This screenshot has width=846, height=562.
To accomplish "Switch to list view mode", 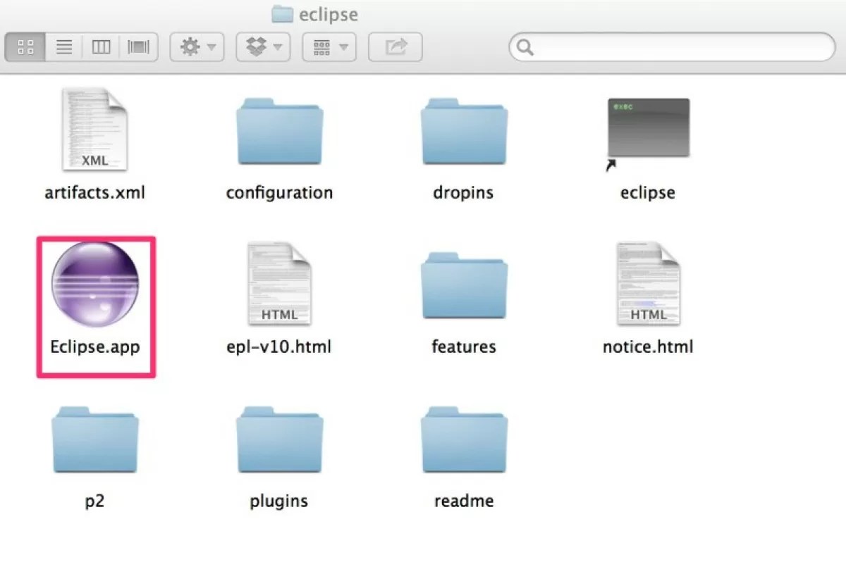I will pos(64,47).
